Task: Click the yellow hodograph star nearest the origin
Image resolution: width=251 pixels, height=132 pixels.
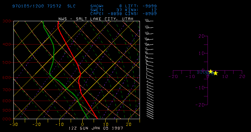Action: (x=211, y=72)
